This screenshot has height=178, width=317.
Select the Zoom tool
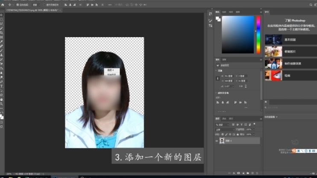tap(2, 104)
